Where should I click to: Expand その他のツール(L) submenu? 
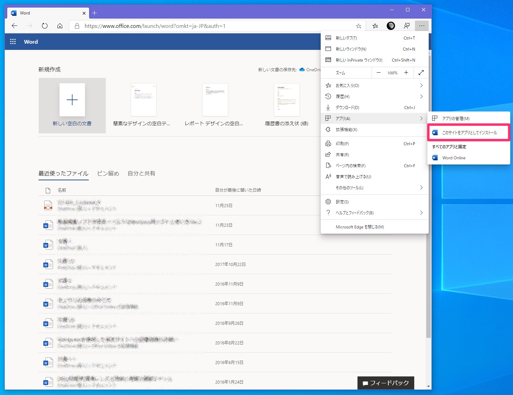(375, 188)
